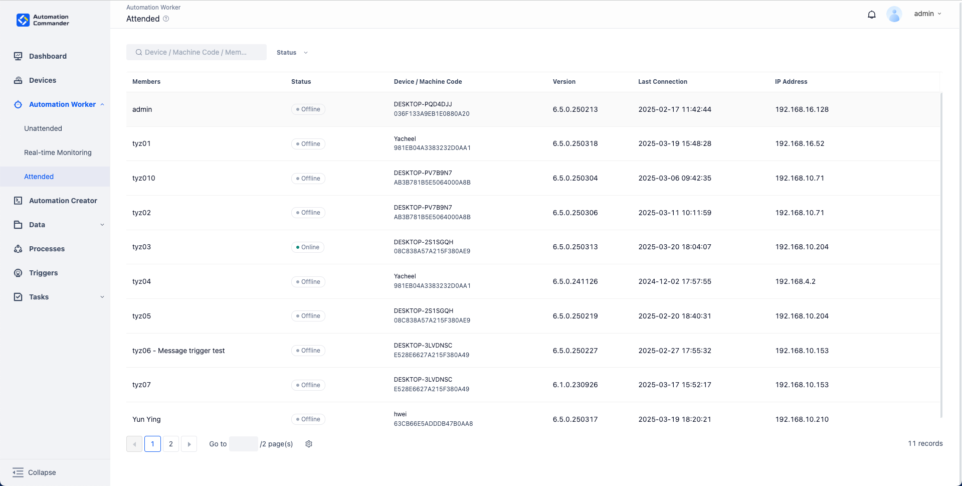The height and width of the screenshot is (486, 962).
Task: Click the Last Connection column header
Action: pos(663,82)
